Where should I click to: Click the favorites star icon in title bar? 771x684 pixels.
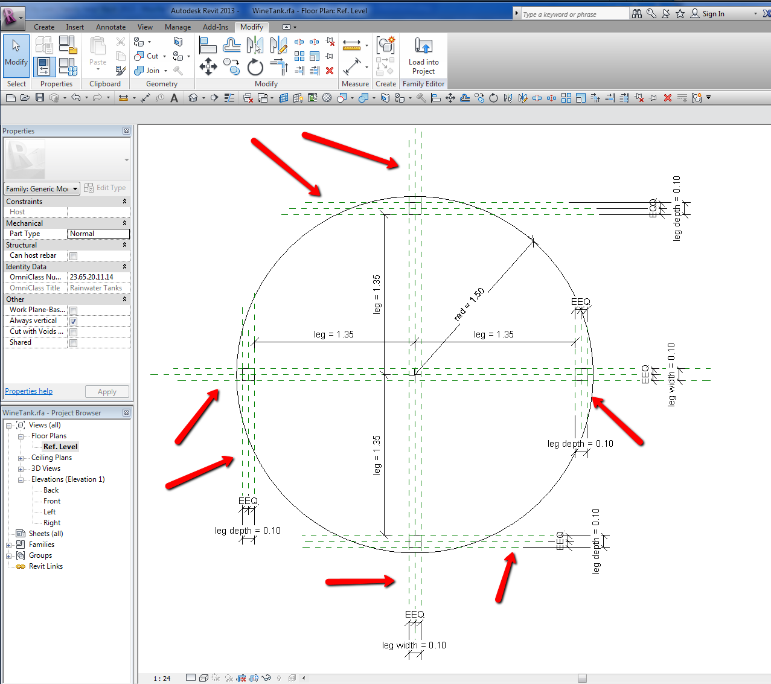tap(680, 13)
